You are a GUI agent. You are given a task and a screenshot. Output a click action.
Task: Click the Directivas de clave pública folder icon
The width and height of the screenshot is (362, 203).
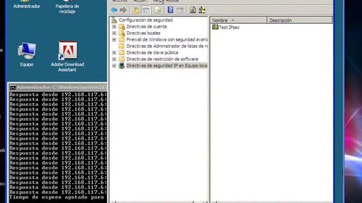pyautogui.click(x=122, y=52)
